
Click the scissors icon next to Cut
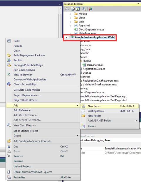point(9,146)
